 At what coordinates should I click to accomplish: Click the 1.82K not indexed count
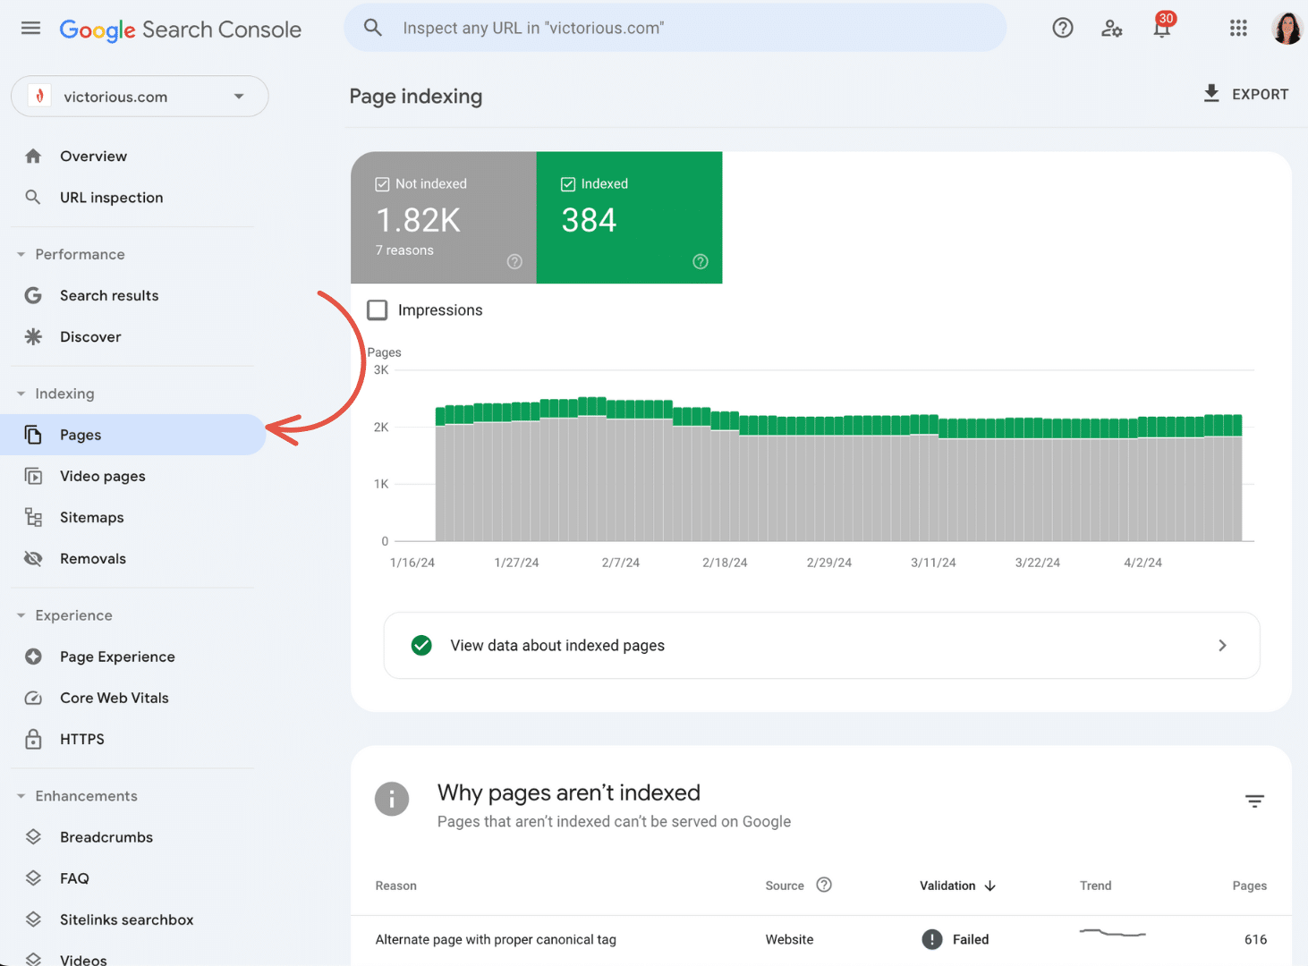tap(418, 220)
